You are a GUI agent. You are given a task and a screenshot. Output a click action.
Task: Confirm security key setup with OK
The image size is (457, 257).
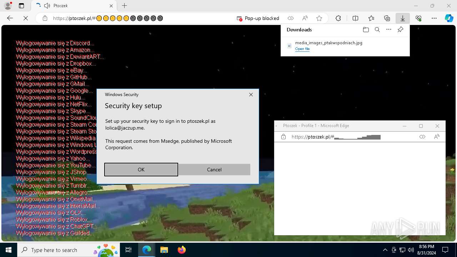pos(141,170)
